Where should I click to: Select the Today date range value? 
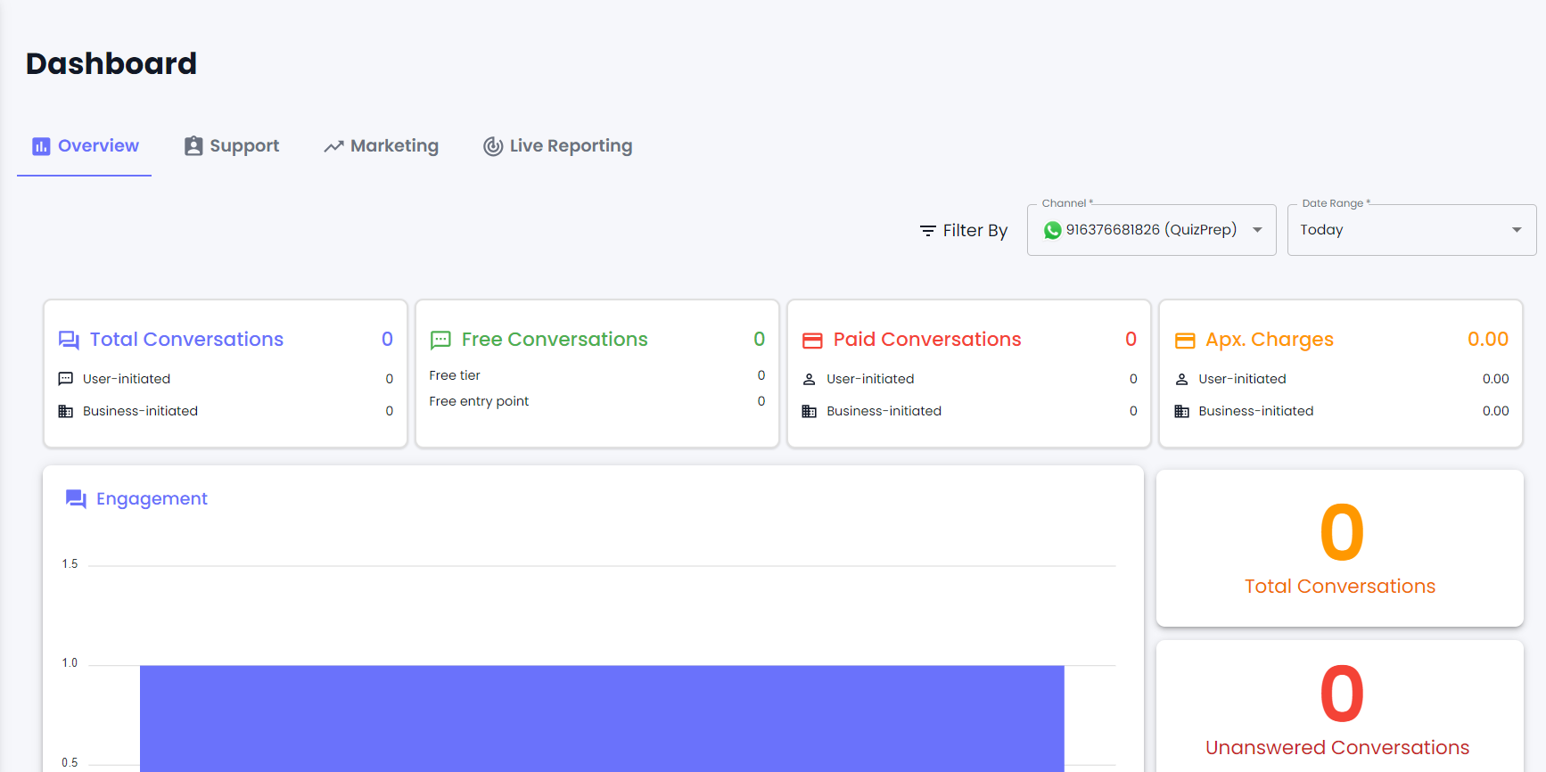pos(1321,230)
